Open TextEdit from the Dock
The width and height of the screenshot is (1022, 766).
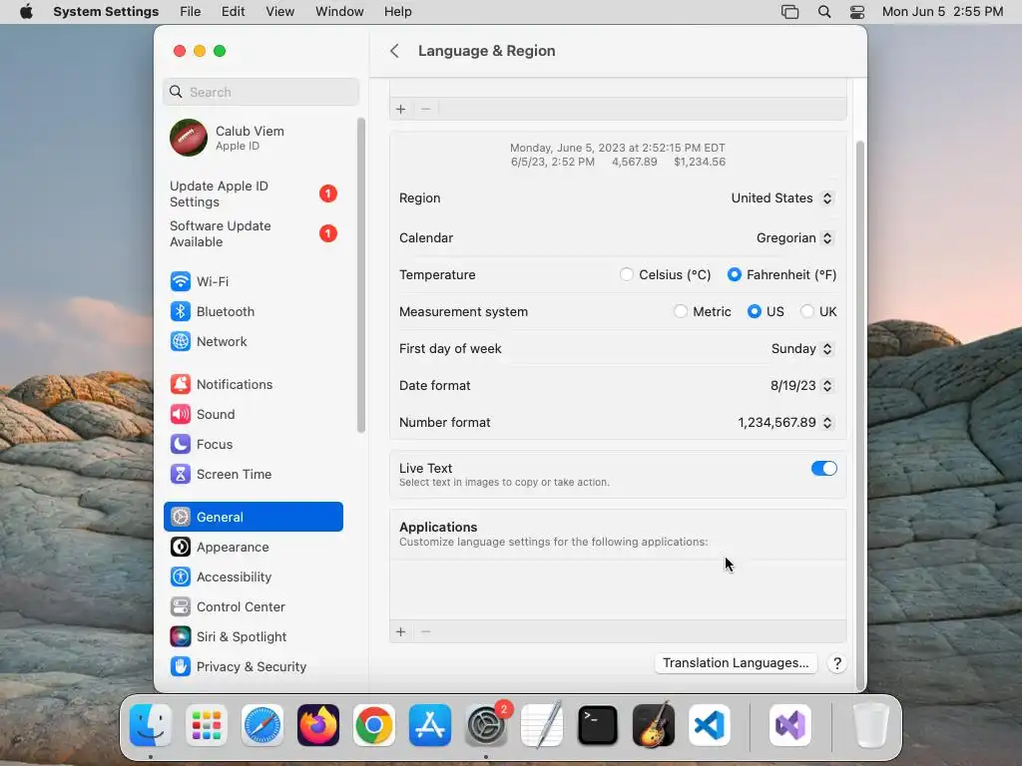(542, 725)
